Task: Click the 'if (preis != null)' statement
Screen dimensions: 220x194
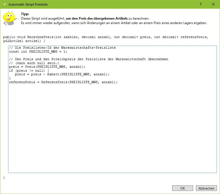Action: click(x=29, y=71)
